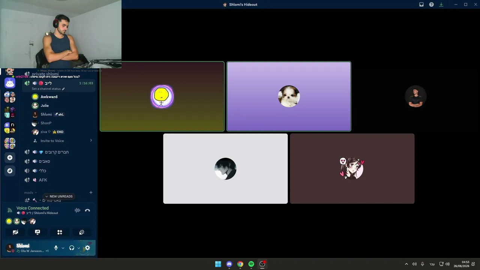Open Discover servers compass icon
Viewport: 480px width, 270px height.
click(10, 171)
